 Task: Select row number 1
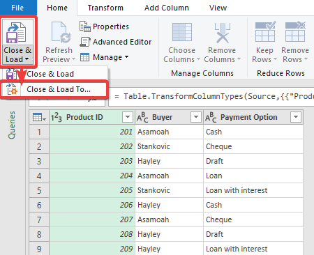click(39, 132)
